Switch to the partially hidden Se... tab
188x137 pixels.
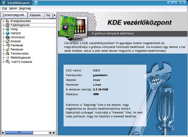48,15
